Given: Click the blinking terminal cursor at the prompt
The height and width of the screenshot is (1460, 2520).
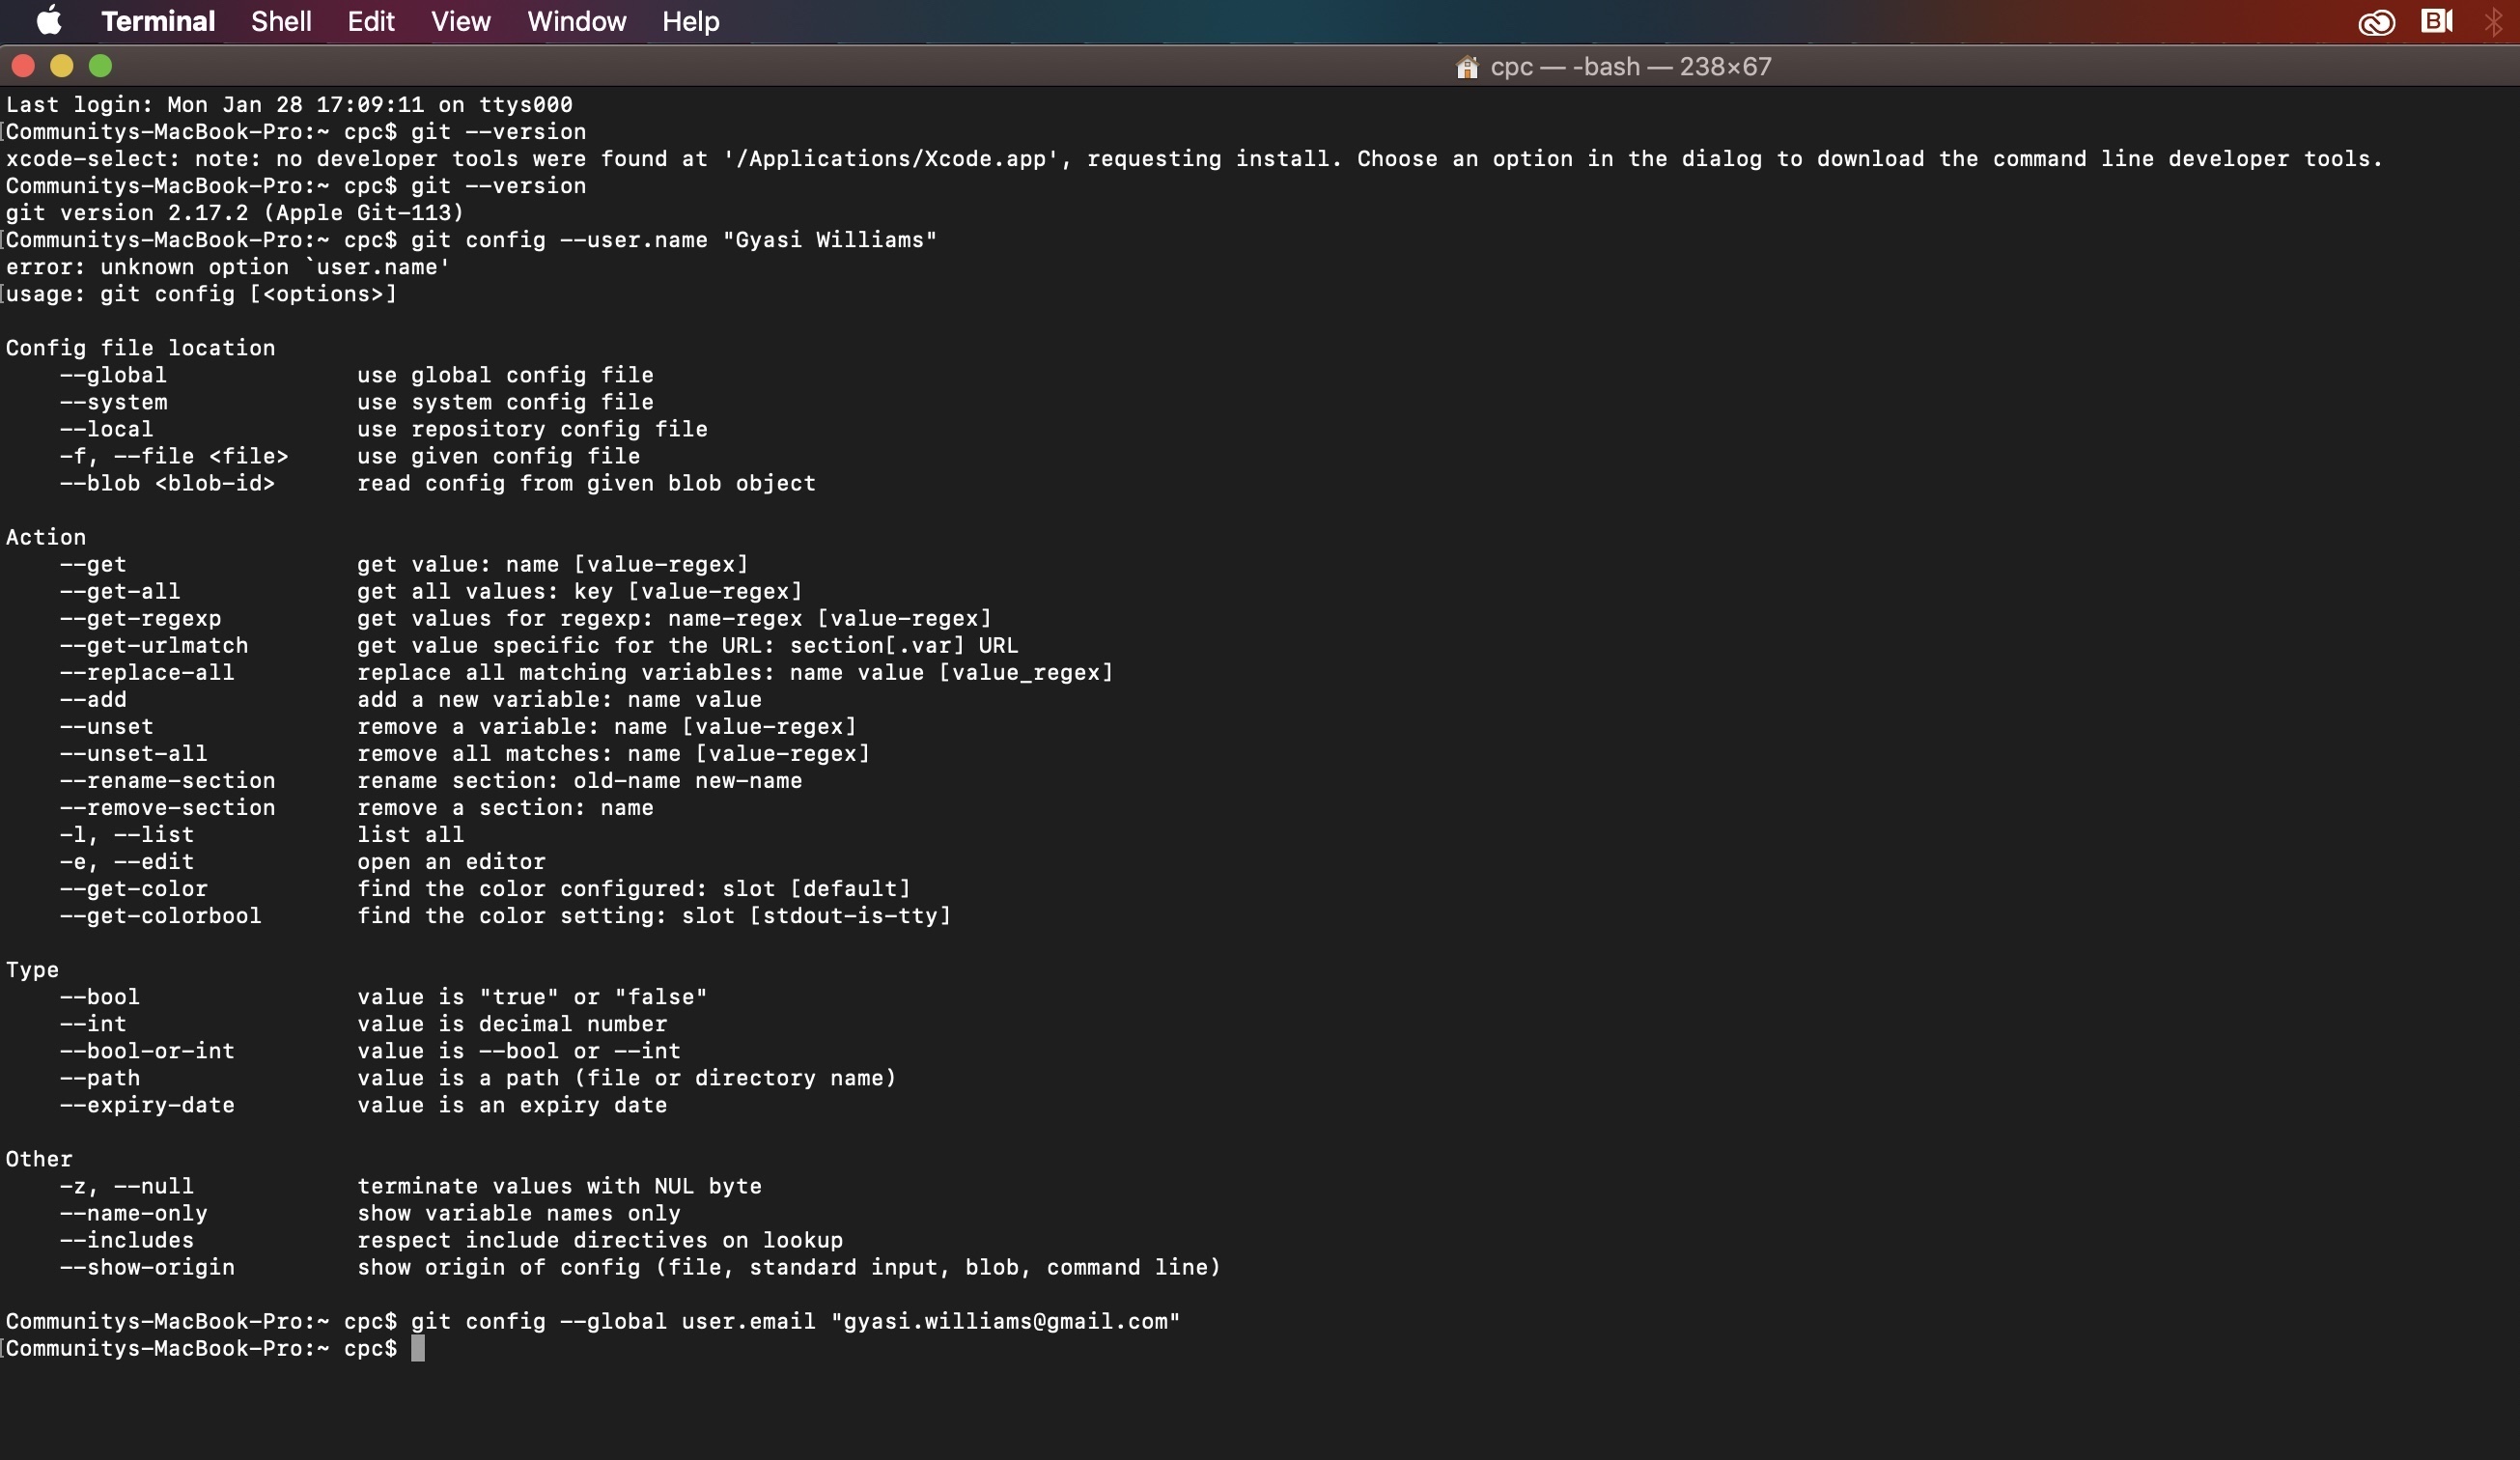Looking at the screenshot, I should 420,1349.
